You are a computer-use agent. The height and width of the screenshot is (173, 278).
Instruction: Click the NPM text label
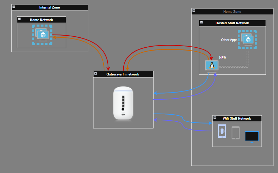pyautogui.click(x=223, y=58)
